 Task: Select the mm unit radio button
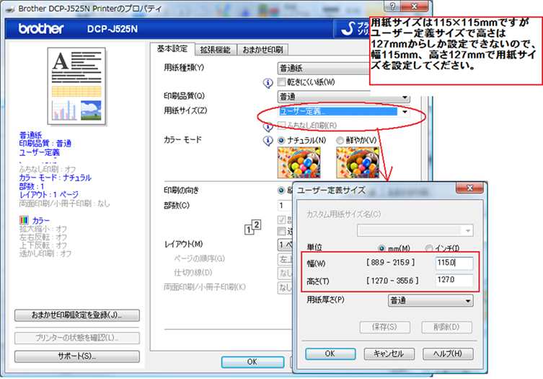tap(381, 248)
